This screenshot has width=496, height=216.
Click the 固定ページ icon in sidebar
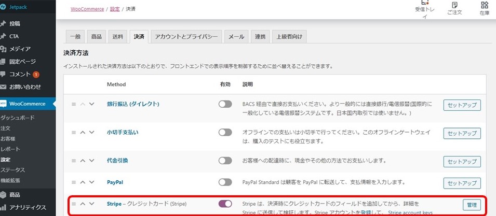(x=3, y=62)
